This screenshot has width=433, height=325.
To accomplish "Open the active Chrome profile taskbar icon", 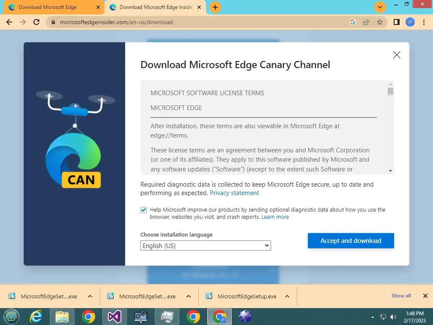I will 219,317.
